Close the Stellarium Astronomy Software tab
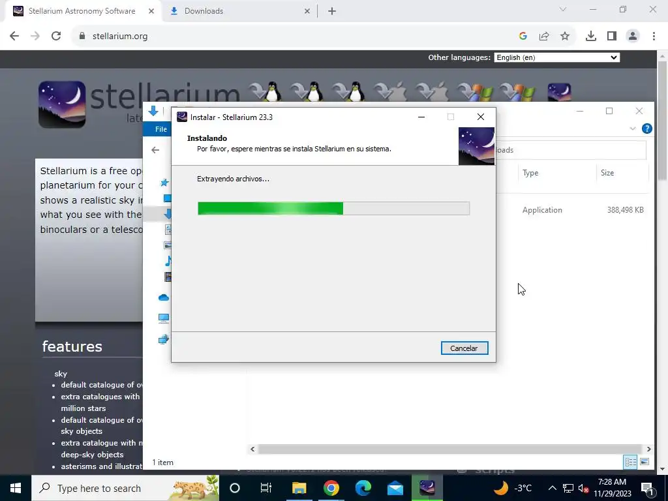This screenshot has height=501, width=668. (x=151, y=12)
